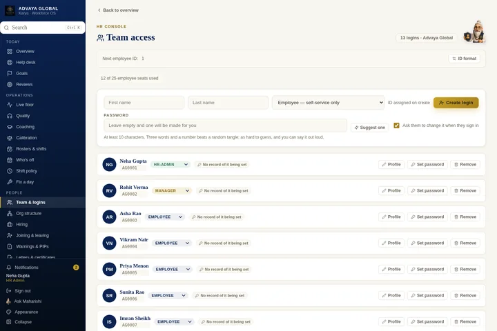
Task: Set password for Rohit Verma
Action: [x=427, y=191]
